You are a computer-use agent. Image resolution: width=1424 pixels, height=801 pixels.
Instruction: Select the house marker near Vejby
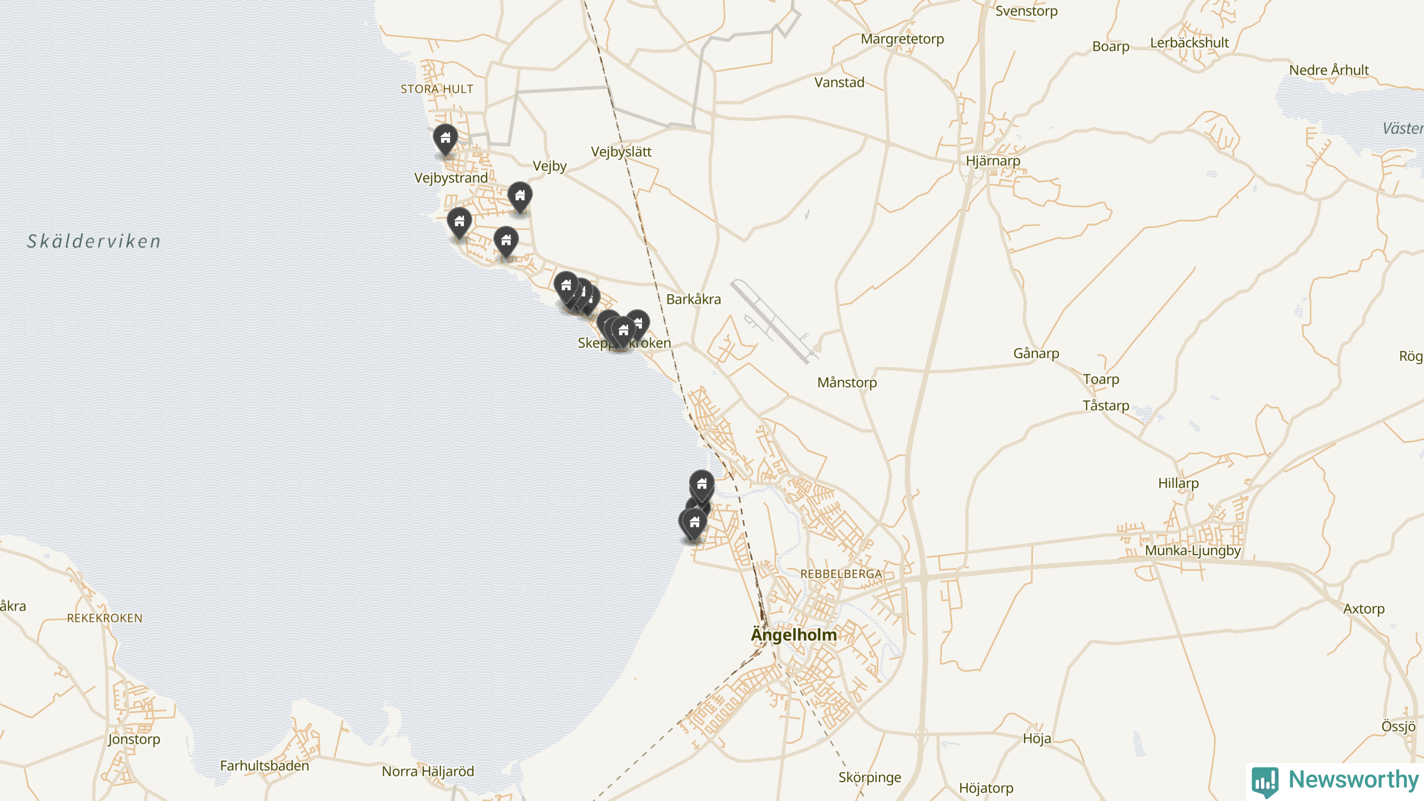pyautogui.click(x=520, y=197)
